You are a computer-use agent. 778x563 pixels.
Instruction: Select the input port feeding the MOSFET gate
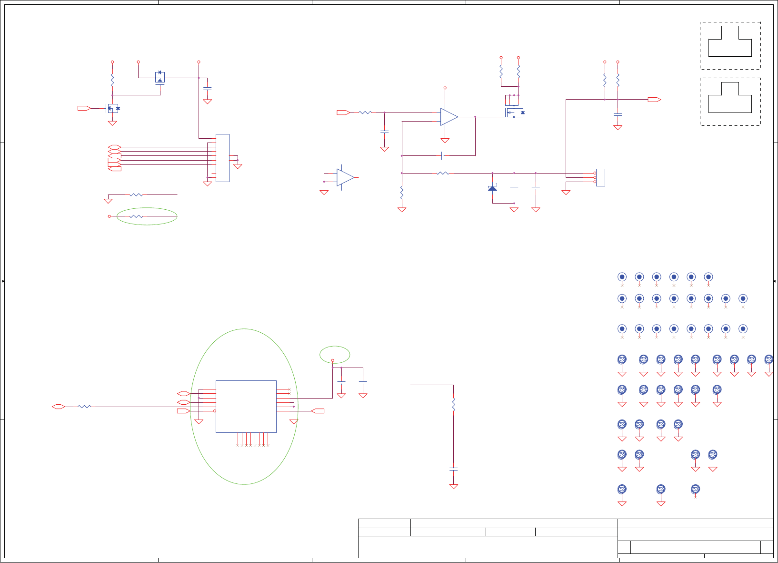pos(84,108)
